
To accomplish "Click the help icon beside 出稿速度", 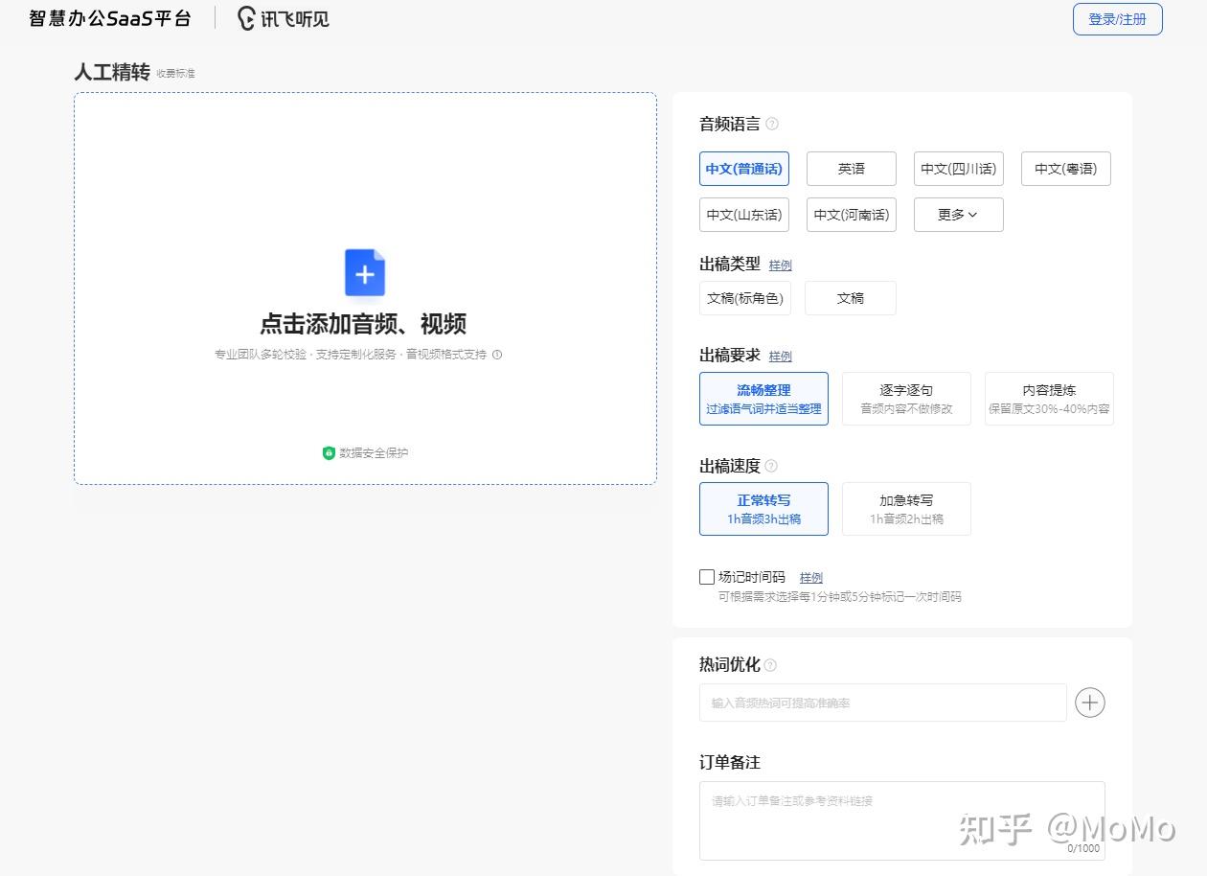I will (771, 466).
